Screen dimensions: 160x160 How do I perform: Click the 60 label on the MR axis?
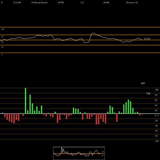pos(156,100)
